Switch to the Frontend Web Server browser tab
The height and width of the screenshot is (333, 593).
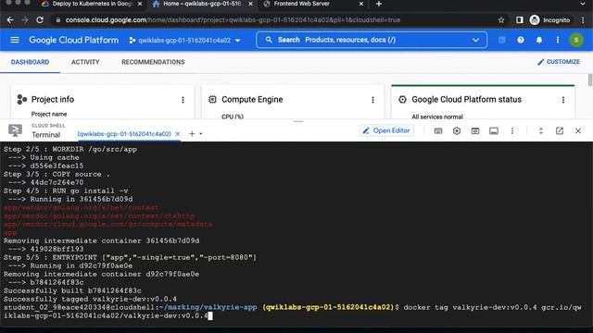[301, 4]
